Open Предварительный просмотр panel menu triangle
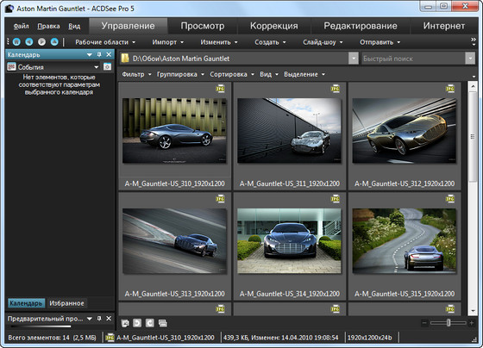This screenshot has width=483, height=348. [90, 319]
